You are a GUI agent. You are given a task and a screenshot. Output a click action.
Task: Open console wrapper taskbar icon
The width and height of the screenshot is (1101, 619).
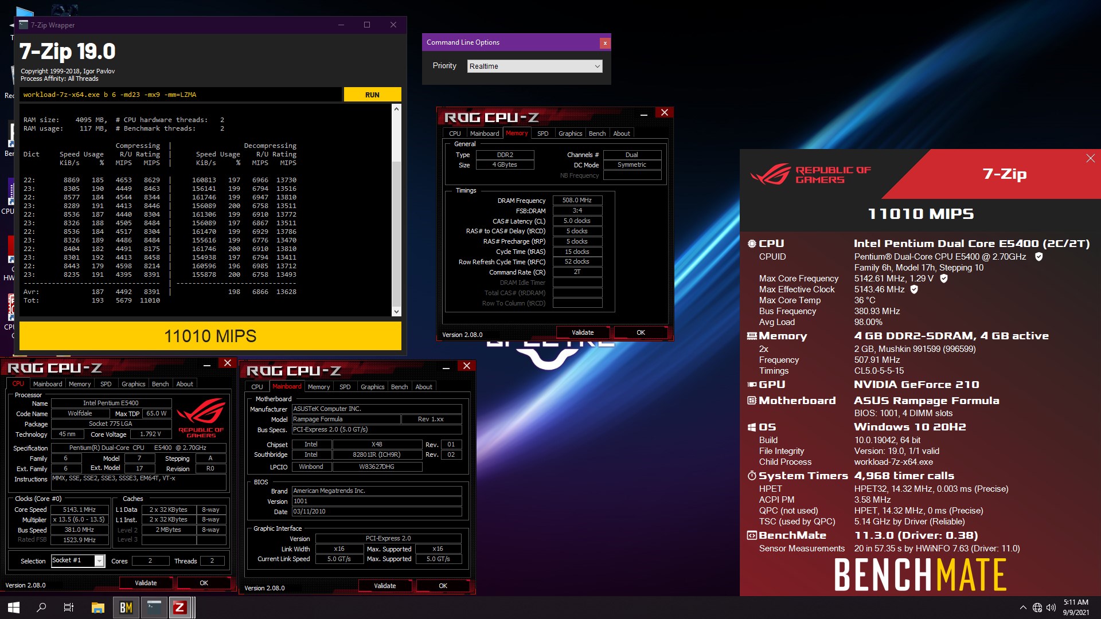click(154, 608)
